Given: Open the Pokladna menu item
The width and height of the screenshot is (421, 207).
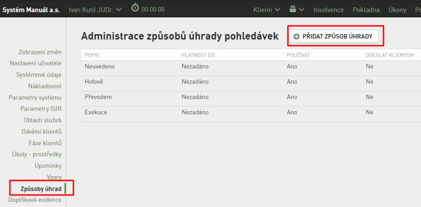Looking at the screenshot, I should tap(366, 10).
